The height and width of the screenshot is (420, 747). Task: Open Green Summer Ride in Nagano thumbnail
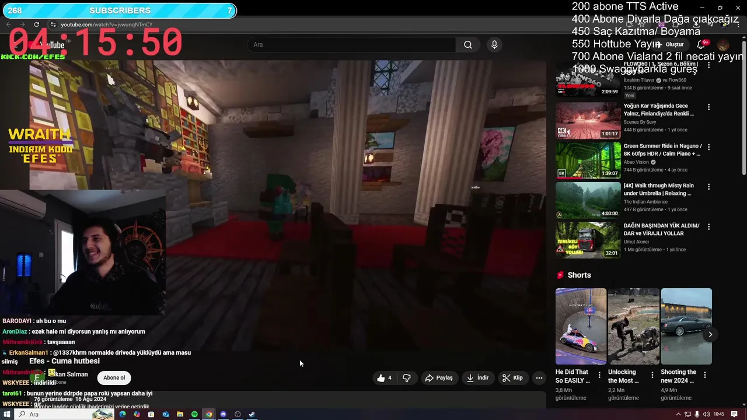coord(588,160)
